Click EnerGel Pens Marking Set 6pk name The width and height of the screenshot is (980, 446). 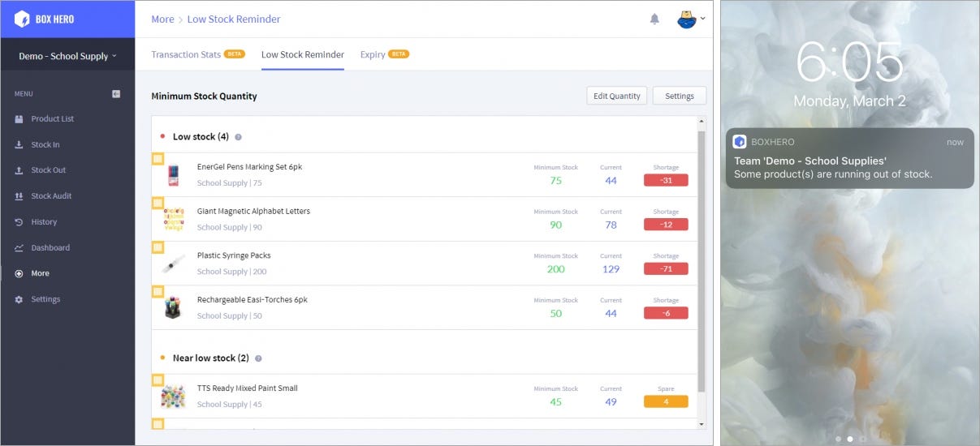coord(249,167)
